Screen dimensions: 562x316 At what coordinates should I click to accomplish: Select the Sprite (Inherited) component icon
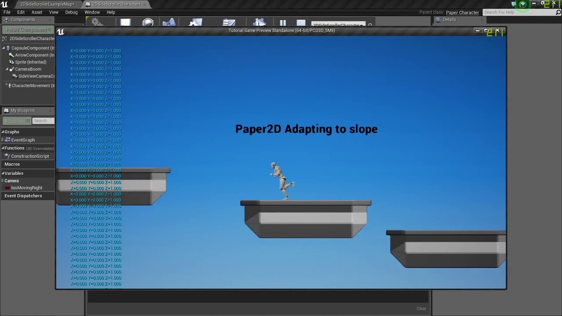(11, 62)
